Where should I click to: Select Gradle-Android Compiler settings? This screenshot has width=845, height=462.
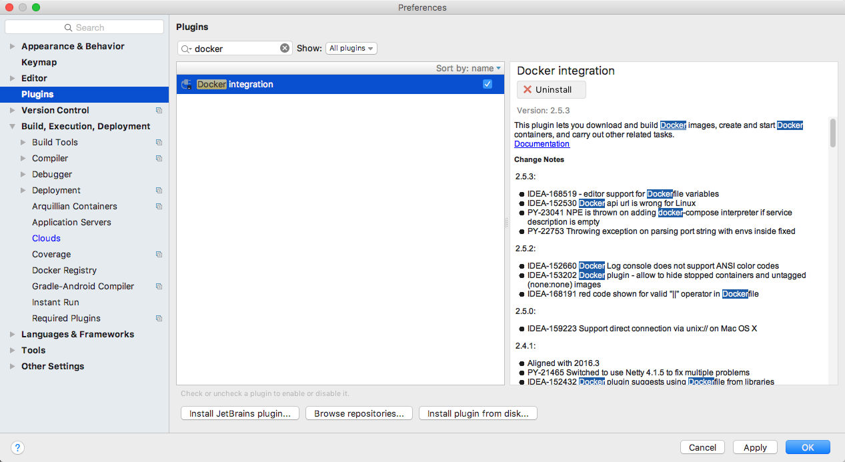coord(83,287)
